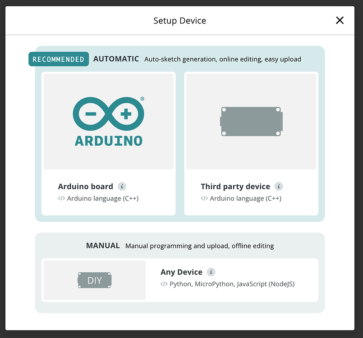Click the Arduino board label text
Image resolution: width=363 pixels, height=338 pixels.
[85, 186]
